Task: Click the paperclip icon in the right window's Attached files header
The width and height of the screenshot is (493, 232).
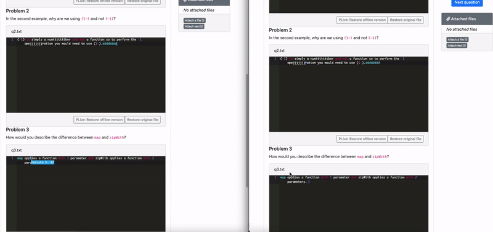Action: tap(448, 19)
